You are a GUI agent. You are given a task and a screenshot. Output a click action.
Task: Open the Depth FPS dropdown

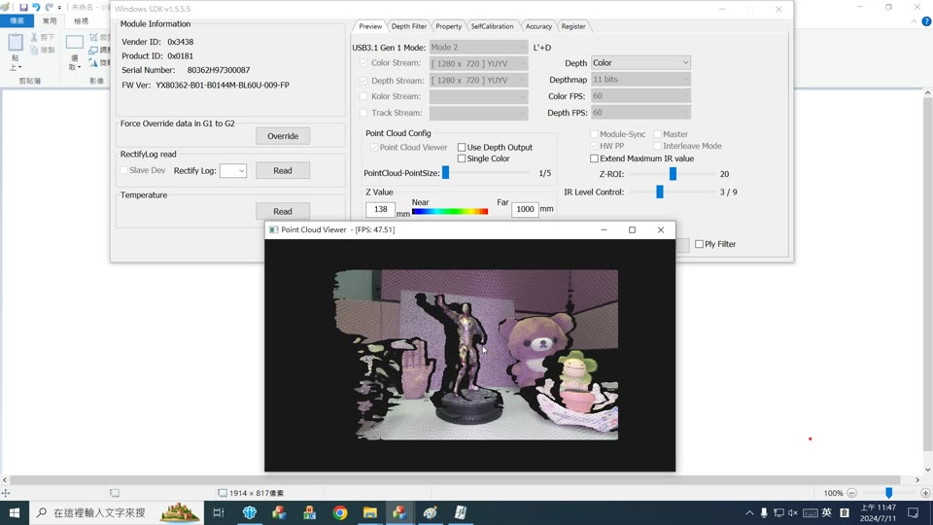pos(640,113)
